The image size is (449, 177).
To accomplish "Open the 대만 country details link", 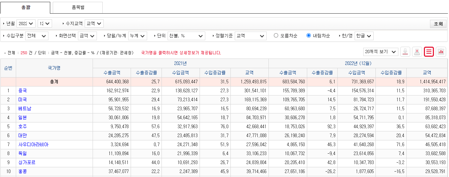I will point(23,135).
